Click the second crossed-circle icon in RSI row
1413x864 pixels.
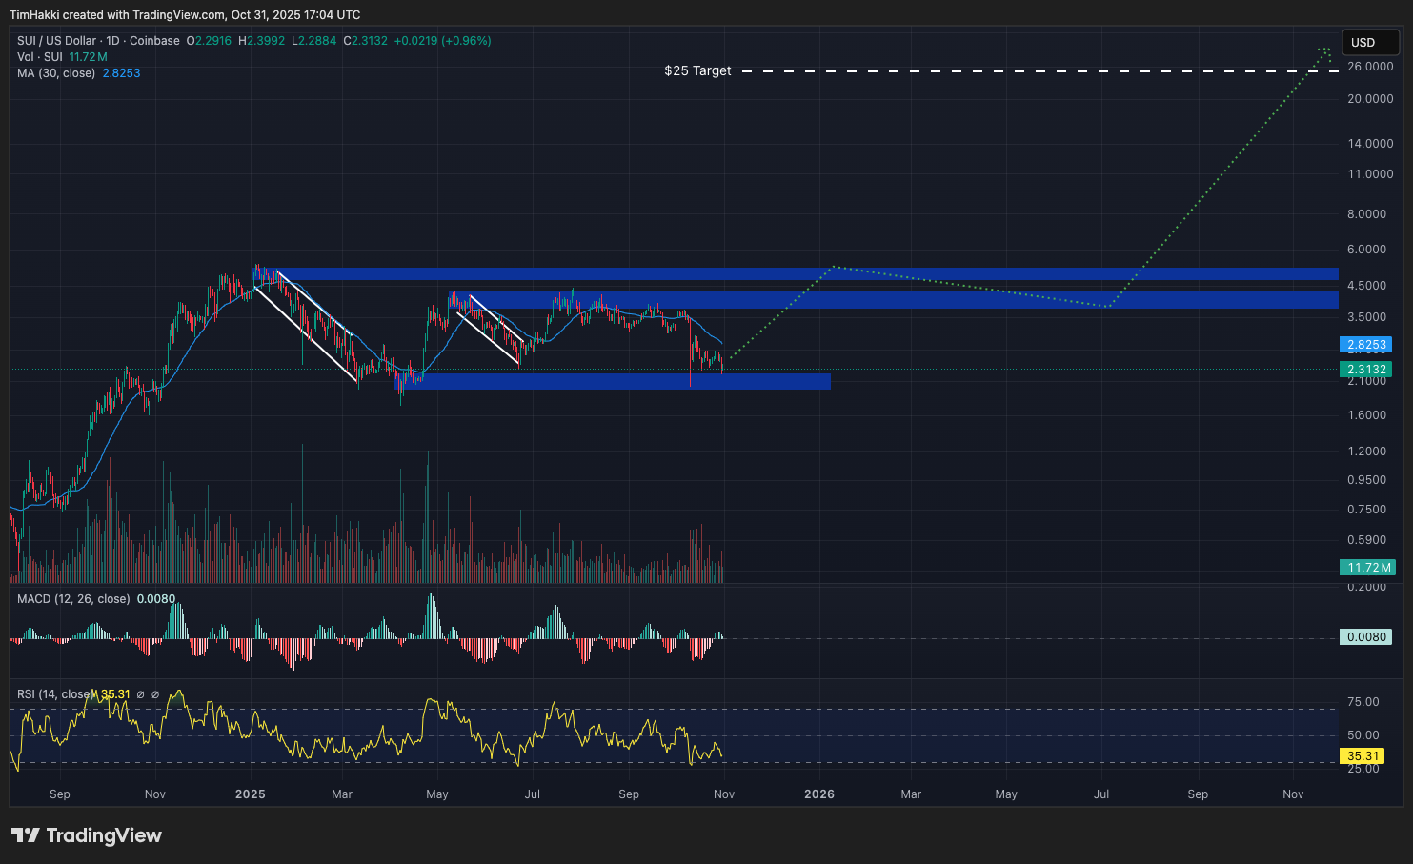point(155,694)
